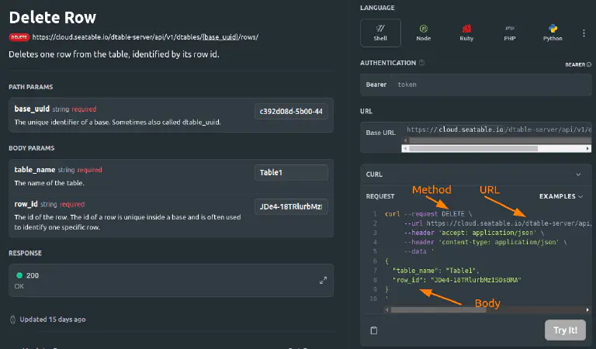Open the more languages three-dot menu

click(x=584, y=33)
